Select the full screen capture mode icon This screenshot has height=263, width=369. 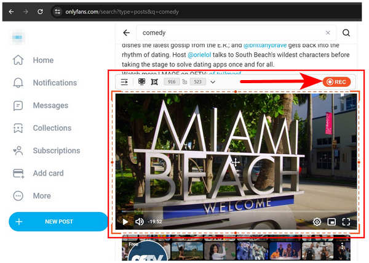(x=142, y=81)
